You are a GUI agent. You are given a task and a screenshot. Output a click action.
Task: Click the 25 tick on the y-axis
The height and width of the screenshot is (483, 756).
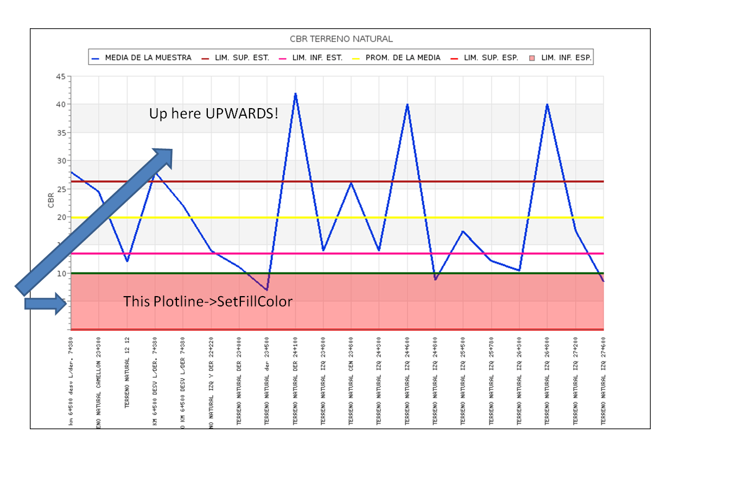coord(61,189)
